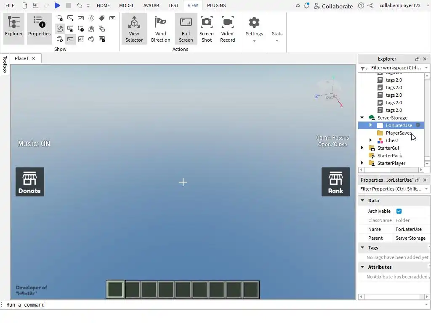This screenshot has height=323, width=431.
Task: Open the Terrain Editor mountain icon
Action: 91,39
